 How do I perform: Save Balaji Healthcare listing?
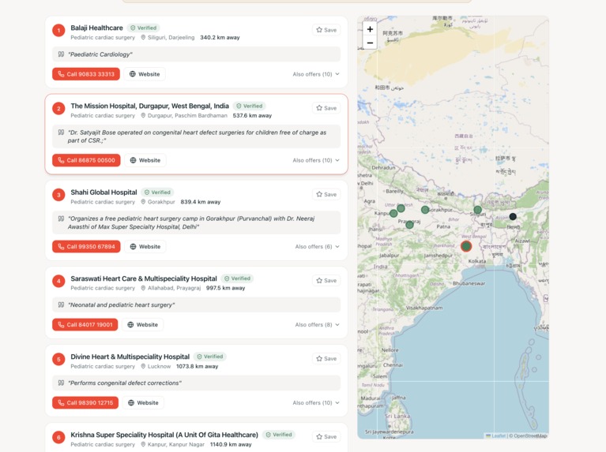pyautogui.click(x=326, y=30)
